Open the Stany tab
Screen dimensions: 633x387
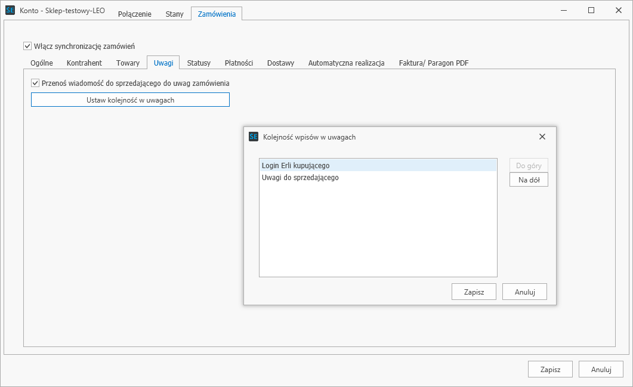[x=174, y=14]
